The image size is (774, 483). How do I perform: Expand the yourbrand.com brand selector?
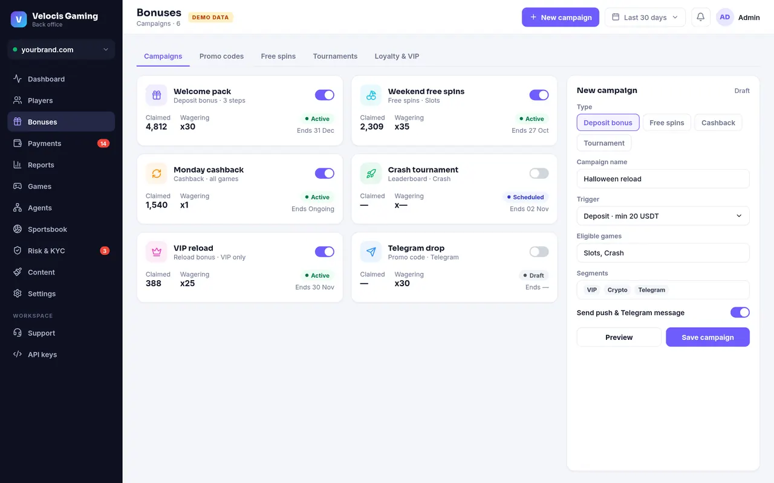[x=61, y=50]
